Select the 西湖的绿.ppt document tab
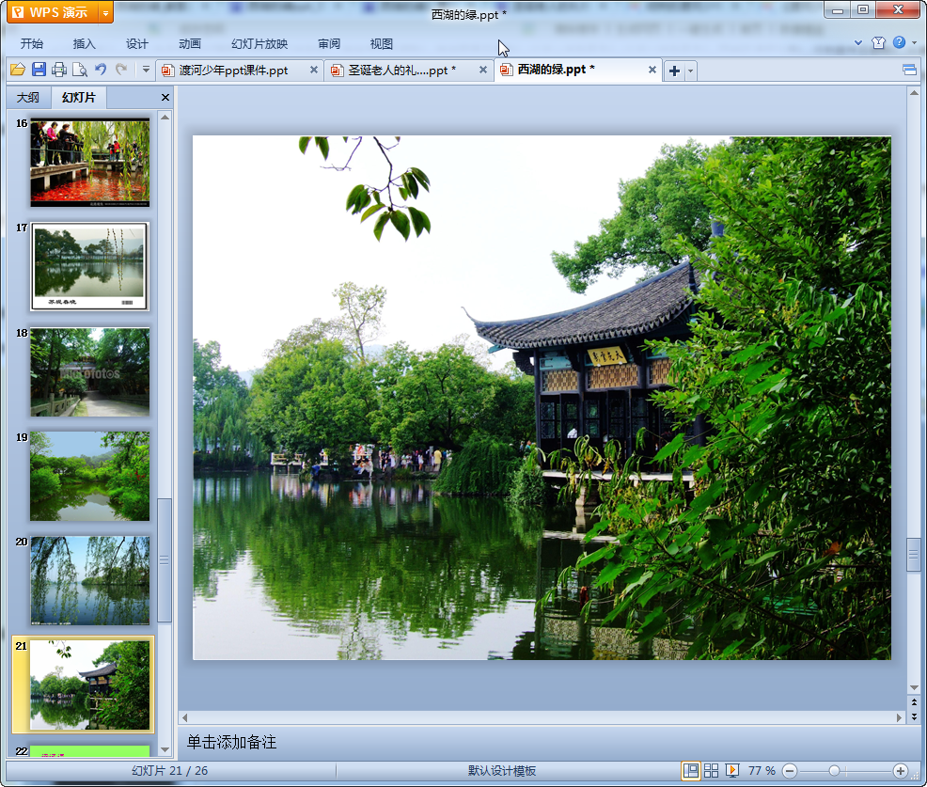The image size is (927, 787). click(556, 70)
